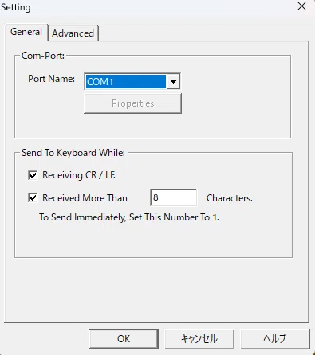Screen dimensions: 315x355
Task: Click the "Send To Keyboard While:" group heading
Action: pos(73,153)
